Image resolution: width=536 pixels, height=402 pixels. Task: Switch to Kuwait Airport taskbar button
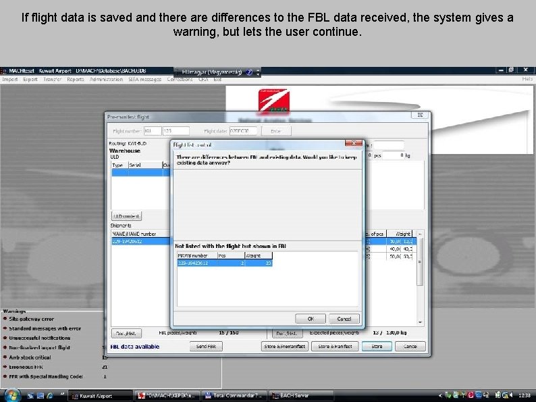tap(100, 395)
